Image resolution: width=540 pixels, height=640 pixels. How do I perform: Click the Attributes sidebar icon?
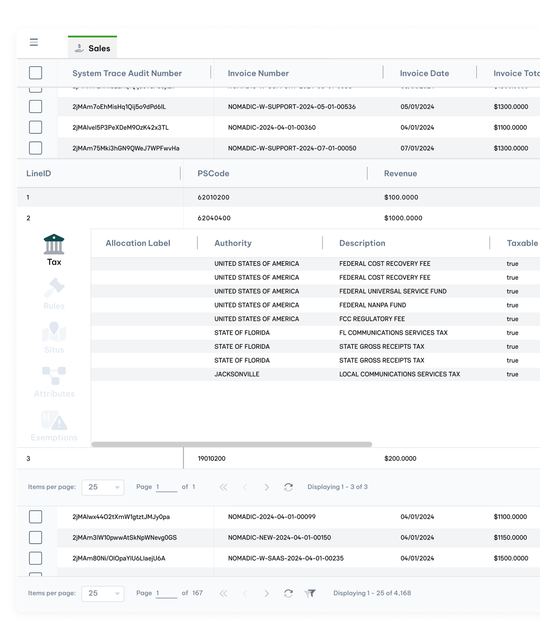pos(53,380)
